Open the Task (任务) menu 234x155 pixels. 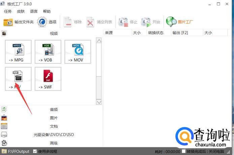(8, 11)
